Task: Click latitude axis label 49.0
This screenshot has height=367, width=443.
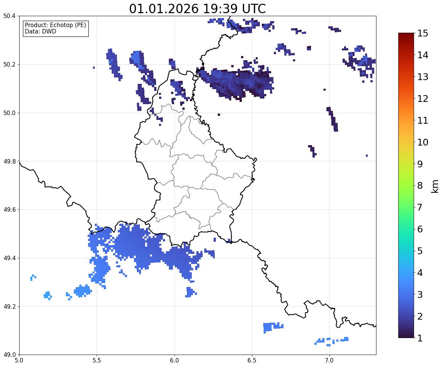Action: 9,355
